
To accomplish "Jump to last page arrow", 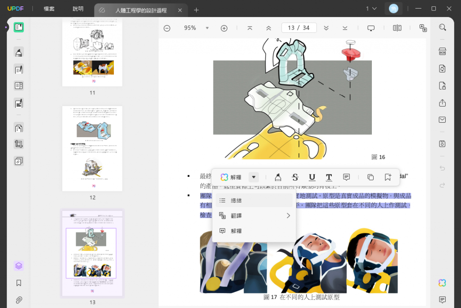I will 345,28.
